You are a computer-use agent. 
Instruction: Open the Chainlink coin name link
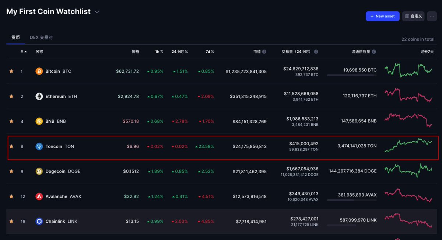[x=55, y=221]
